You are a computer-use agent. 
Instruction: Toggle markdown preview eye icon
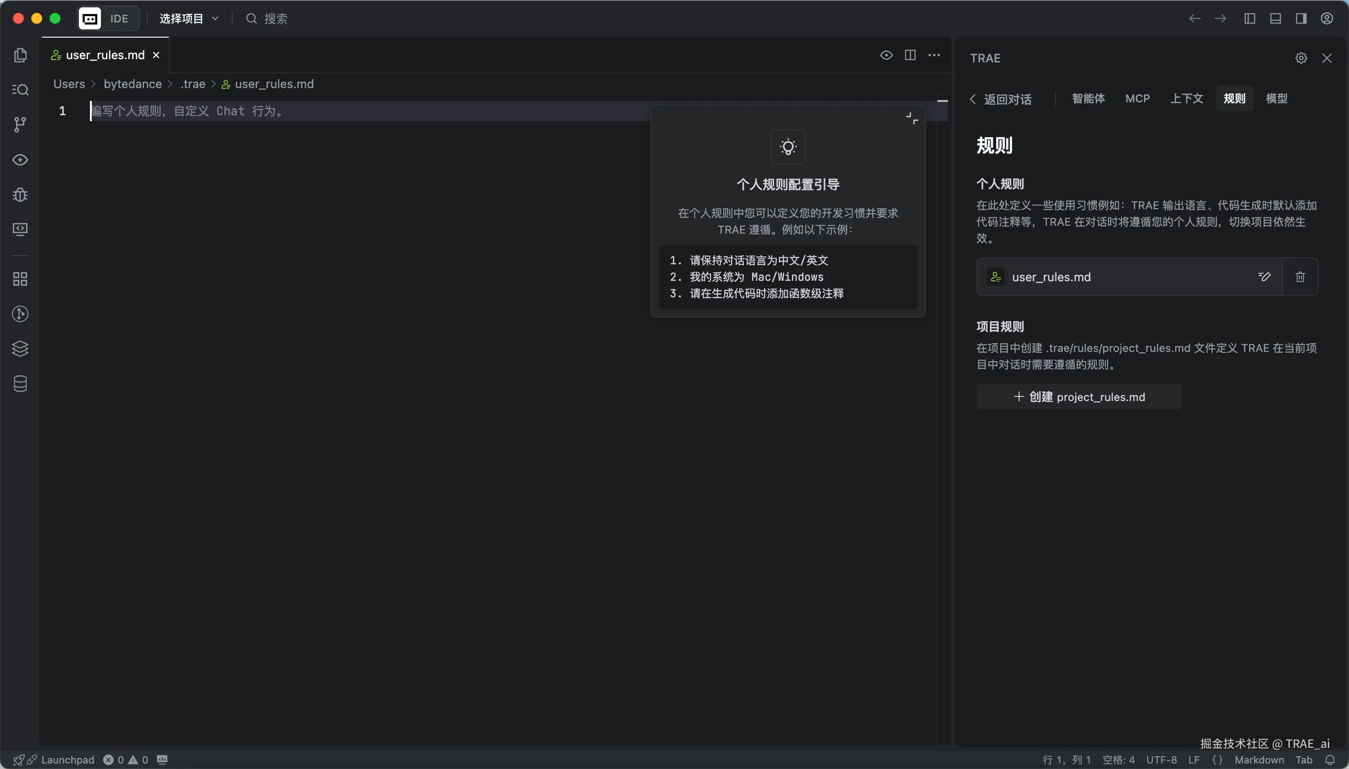coord(886,55)
